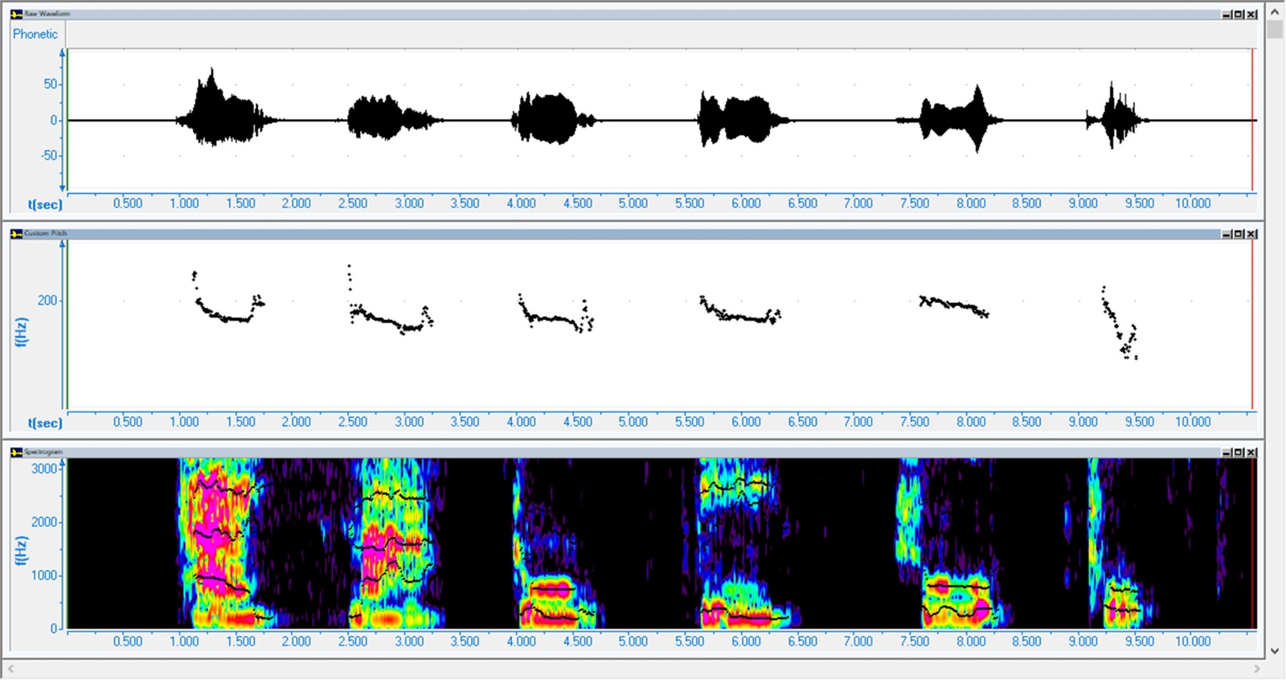The width and height of the screenshot is (1286, 680).
Task: Click the Raw Waveform window title icon
Action: 16,14
